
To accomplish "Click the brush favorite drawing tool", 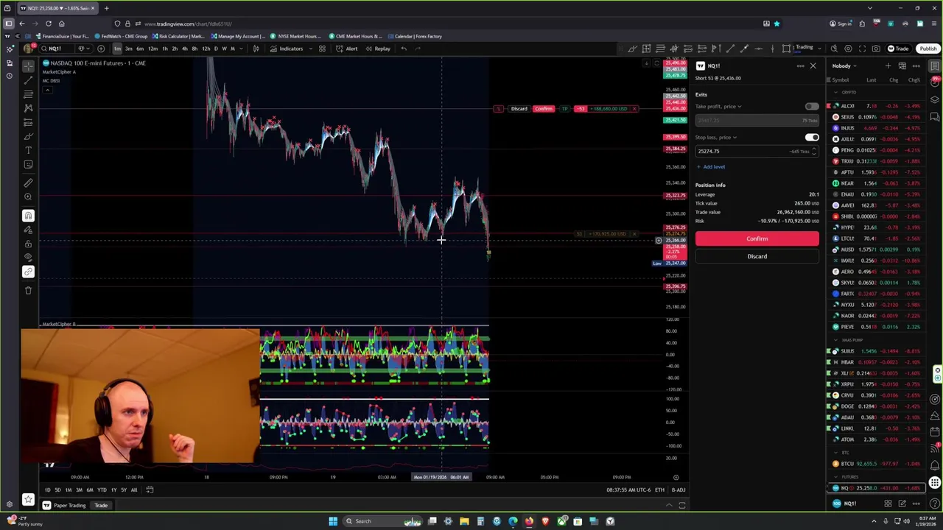I will click(x=632, y=49).
